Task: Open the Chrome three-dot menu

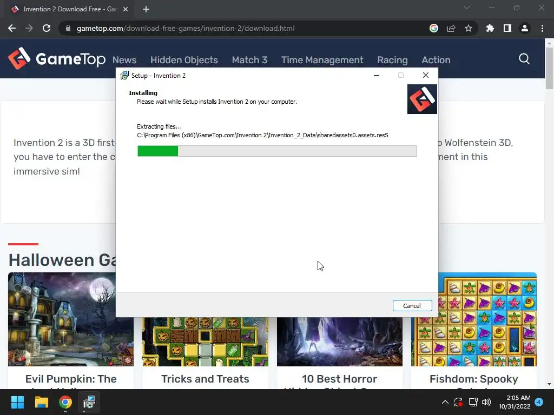Action: coord(542,28)
